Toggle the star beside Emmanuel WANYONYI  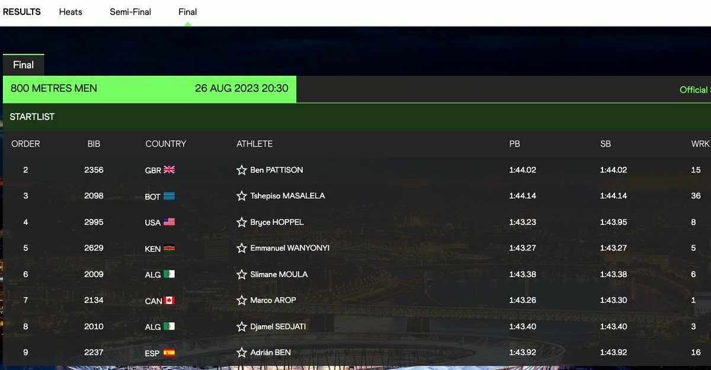click(x=242, y=248)
